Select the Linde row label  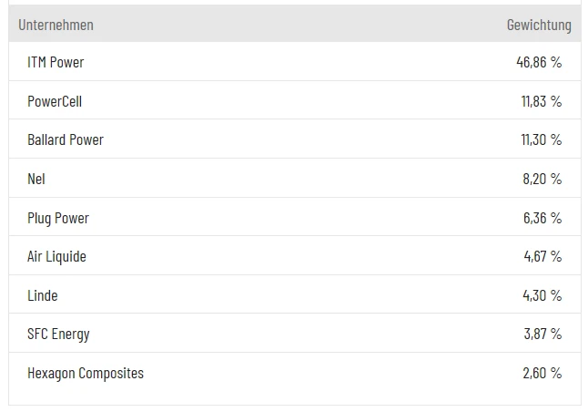[43, 295]
